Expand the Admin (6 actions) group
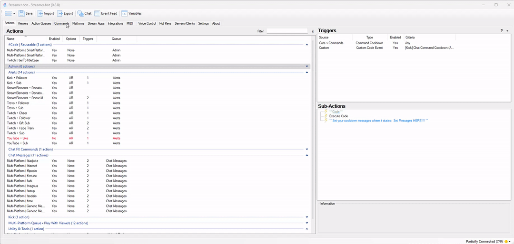The image size is (514, 244). (x=307, y=66)
